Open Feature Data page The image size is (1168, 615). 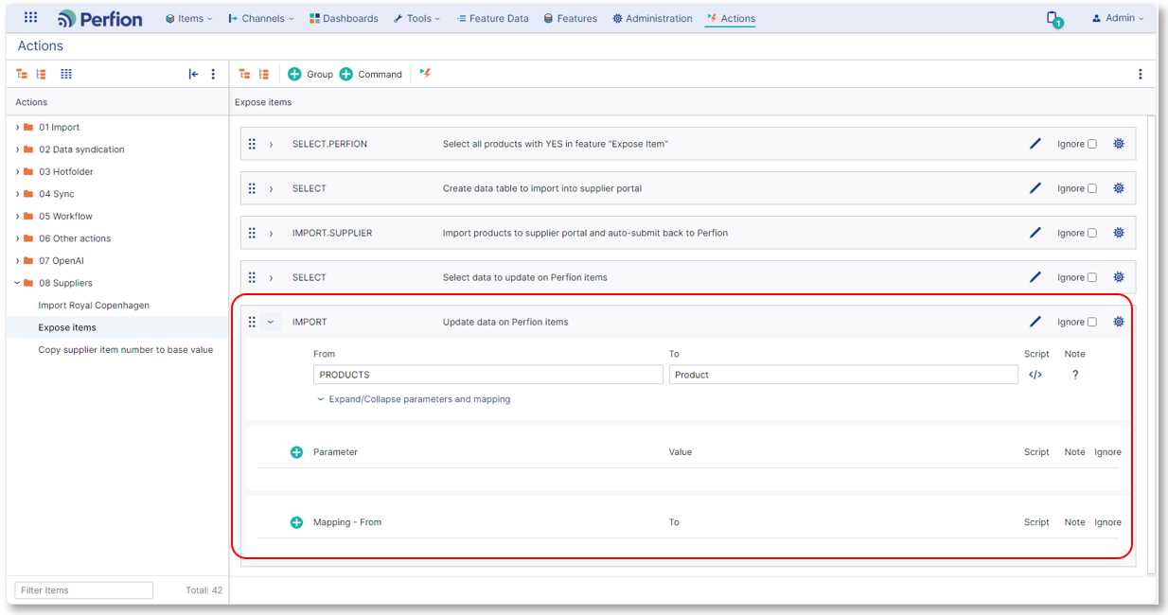(491, 18)
